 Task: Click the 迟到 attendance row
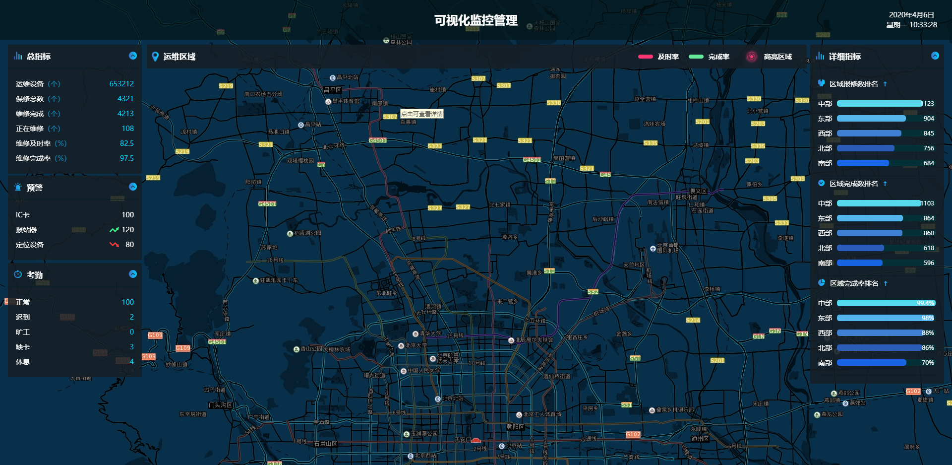coord(75,317)
